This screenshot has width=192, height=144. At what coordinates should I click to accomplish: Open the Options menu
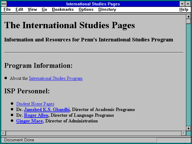86,10
